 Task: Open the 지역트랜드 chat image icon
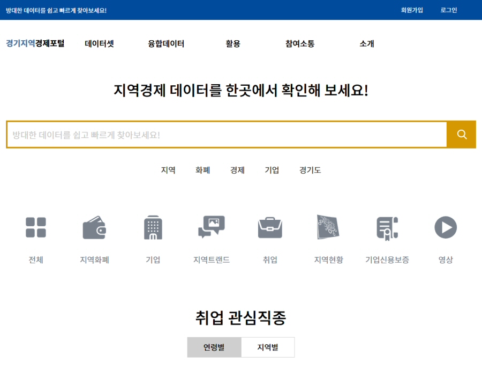tap(212, 227)
